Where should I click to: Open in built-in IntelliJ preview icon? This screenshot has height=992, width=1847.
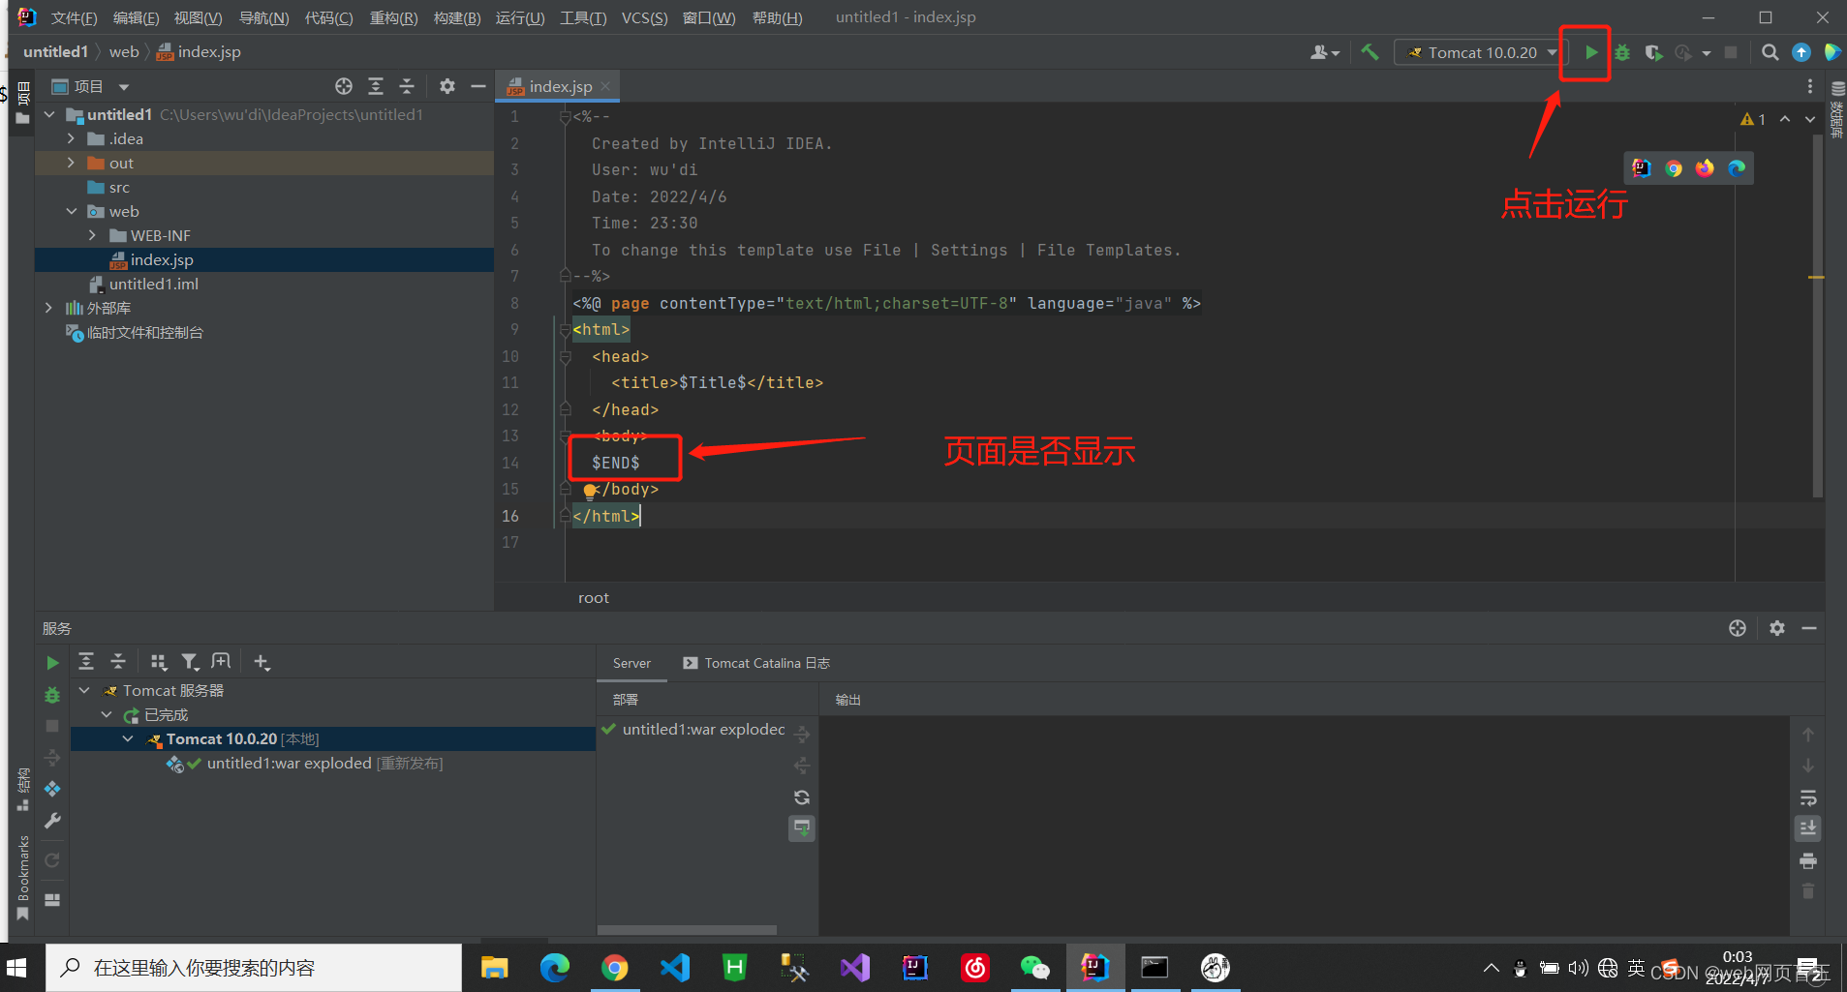pos(1642,168)
